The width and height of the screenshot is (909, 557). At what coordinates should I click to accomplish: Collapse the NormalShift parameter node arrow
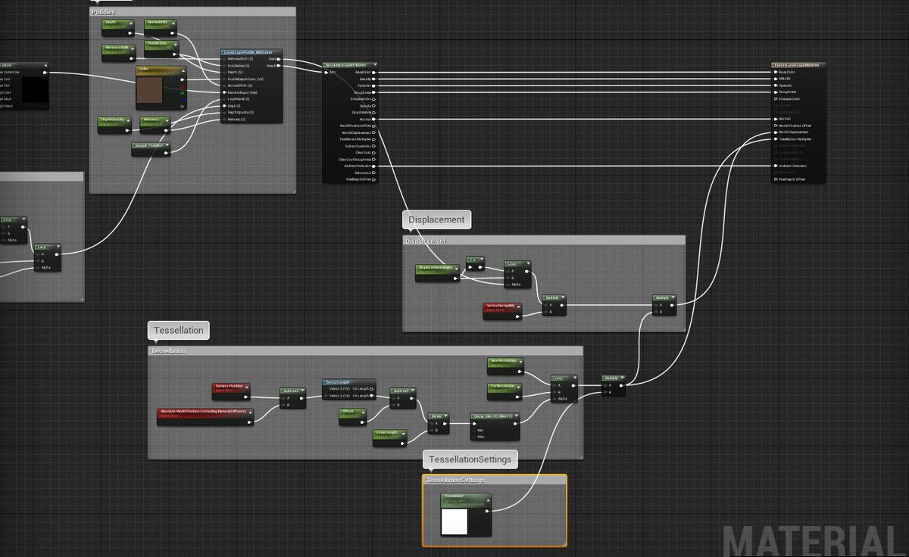173,23
